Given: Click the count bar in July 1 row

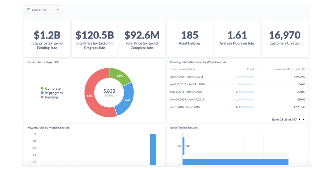Looking at the screenshot, I should [246, 107].
